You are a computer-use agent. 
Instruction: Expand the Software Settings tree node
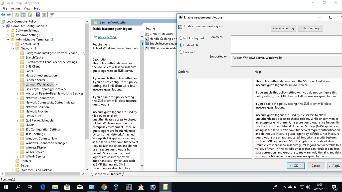click(8, 30)
